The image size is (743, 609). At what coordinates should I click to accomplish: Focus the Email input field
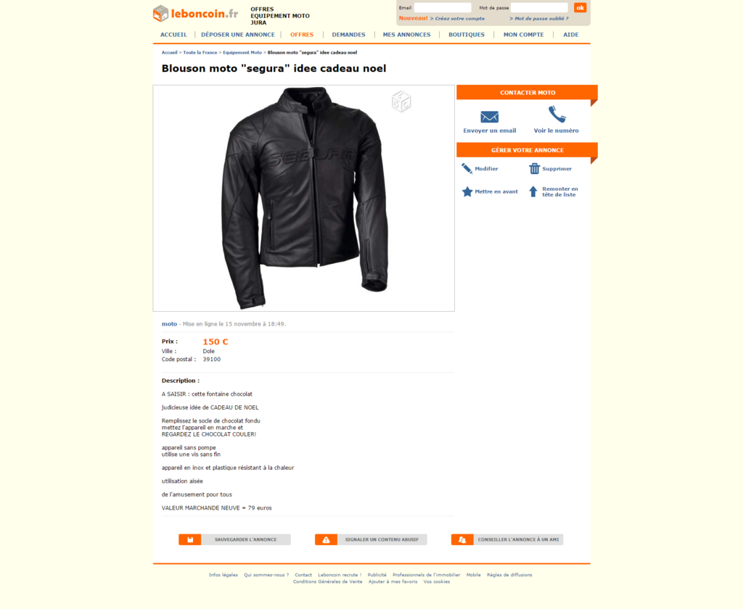point(443,7)
